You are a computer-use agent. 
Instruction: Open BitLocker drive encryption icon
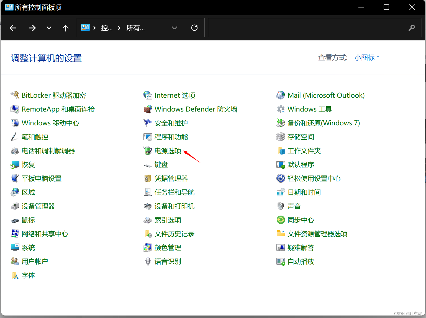point(15,95)
